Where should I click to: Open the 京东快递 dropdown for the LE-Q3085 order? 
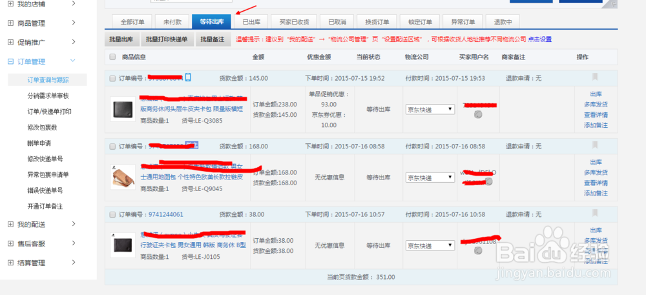tap(430, 110)
